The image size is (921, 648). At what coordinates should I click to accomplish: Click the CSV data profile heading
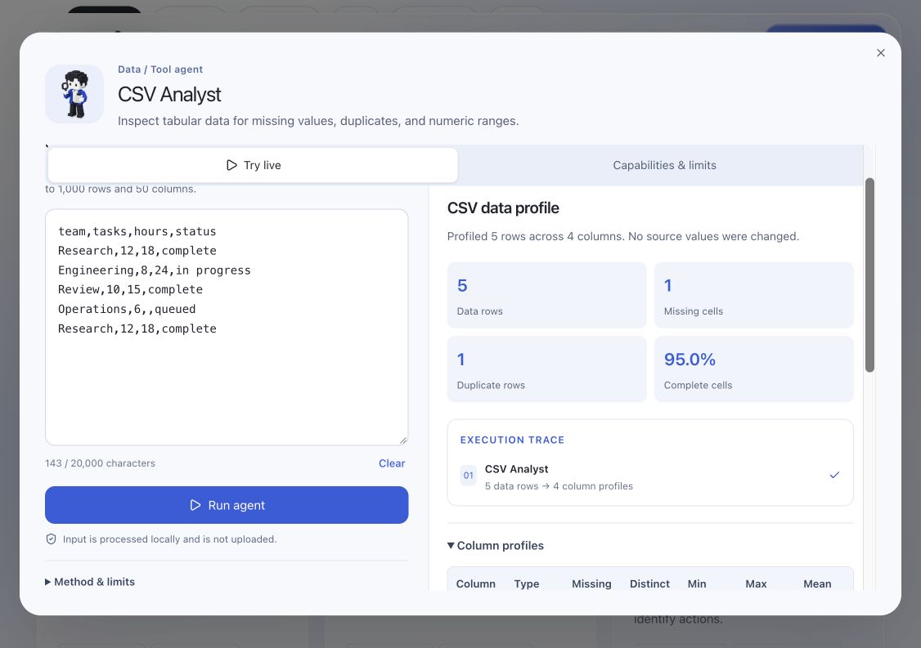point(503,208)
